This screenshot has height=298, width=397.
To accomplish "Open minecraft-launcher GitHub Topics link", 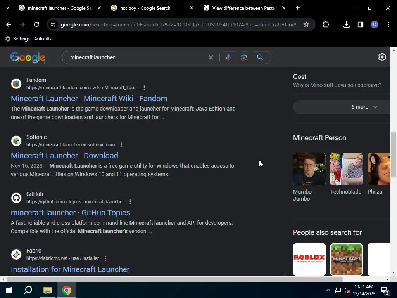I will [x=71, y=213].
